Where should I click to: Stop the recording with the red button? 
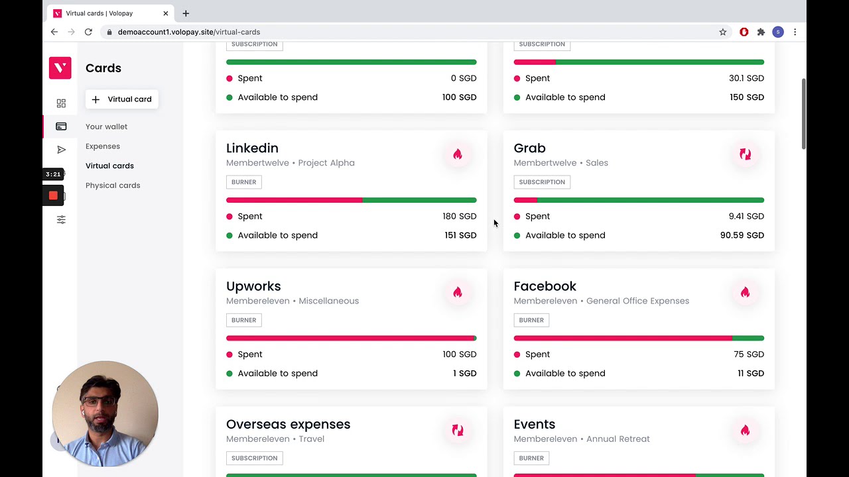[53, 195]
